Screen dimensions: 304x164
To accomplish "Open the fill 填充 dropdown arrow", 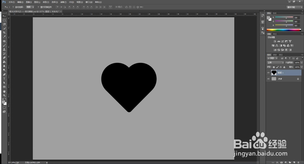I will tap(302, 67).
